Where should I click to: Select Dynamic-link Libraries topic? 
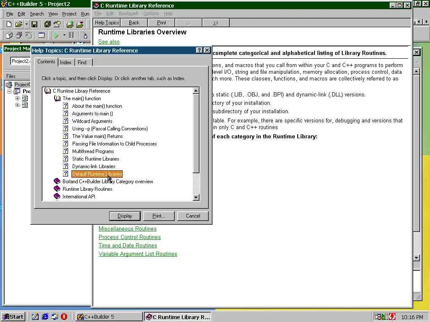94,166
